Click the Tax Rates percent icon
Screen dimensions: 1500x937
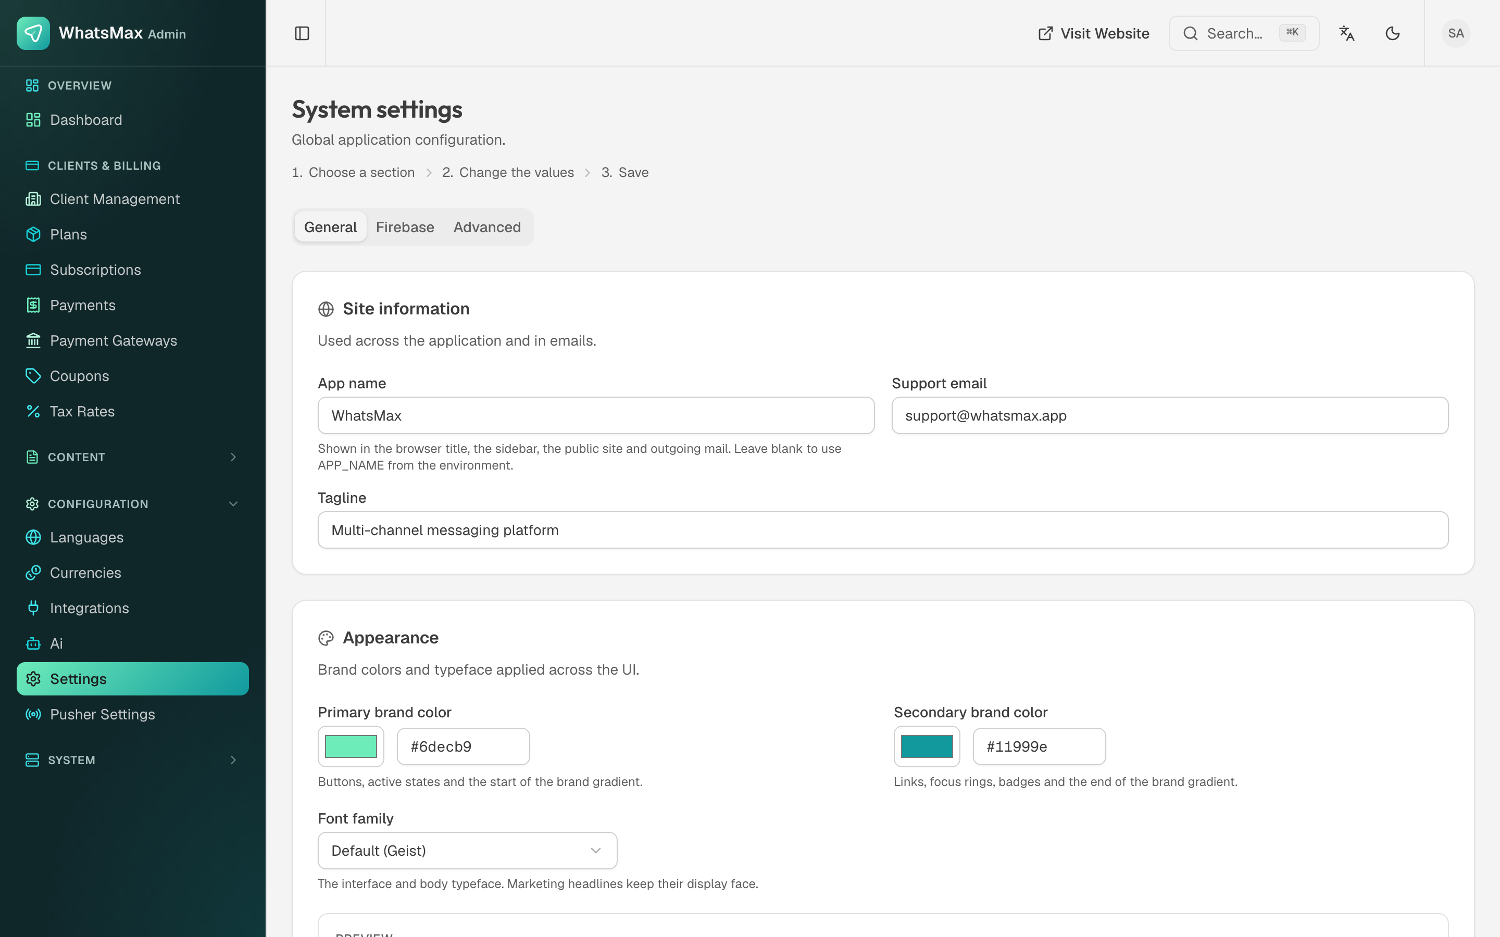33,411
